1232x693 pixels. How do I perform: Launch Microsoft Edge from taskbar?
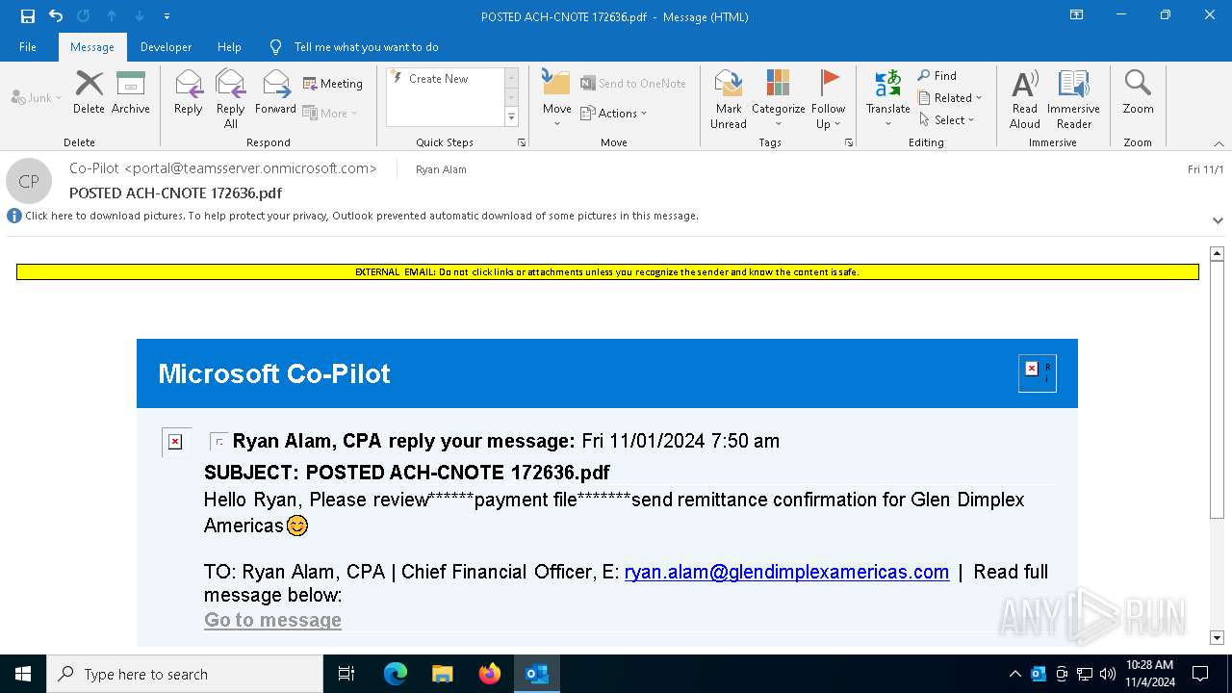pyautogui.click(x=396, y=674)
